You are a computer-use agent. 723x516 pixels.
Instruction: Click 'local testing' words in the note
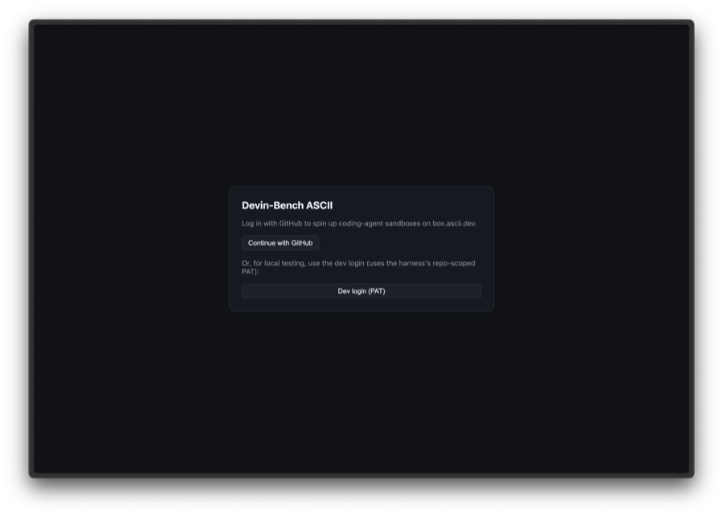point(284,263)
